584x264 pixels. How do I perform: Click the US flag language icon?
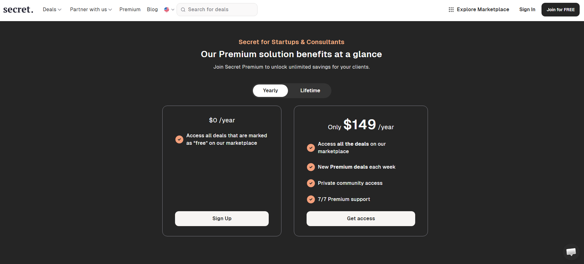[x=167, y=10]
